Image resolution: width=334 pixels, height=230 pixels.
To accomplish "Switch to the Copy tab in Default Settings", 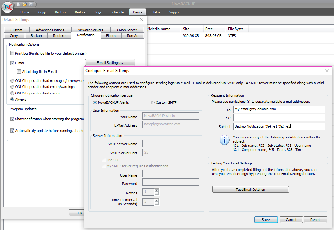I will pyautogui.click(x=14, y=36).
